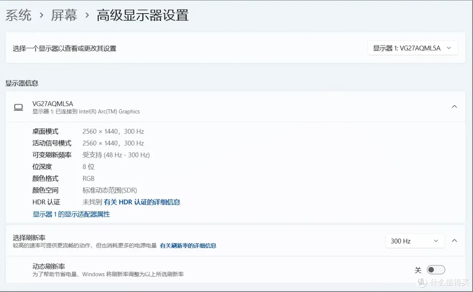Open the 显示器 1: VG27AQML5A dropdown

tap(413, 48)
